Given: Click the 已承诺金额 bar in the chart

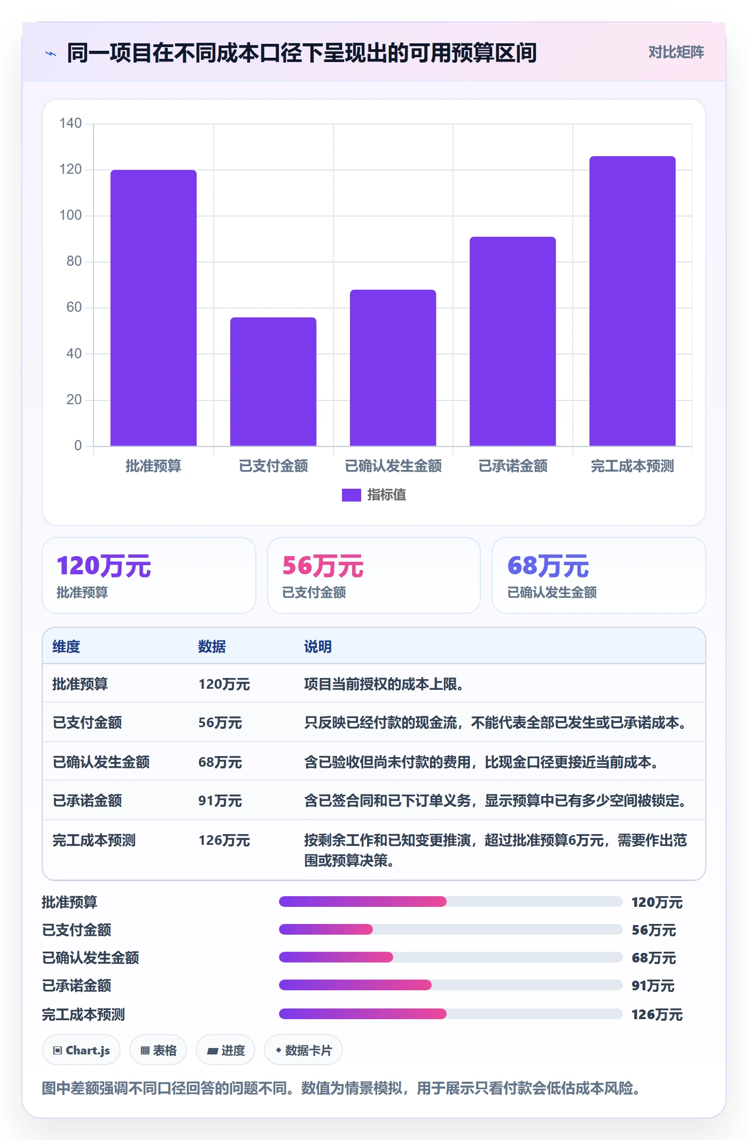Looking at the screenshot, I should (x=512, y=341).
